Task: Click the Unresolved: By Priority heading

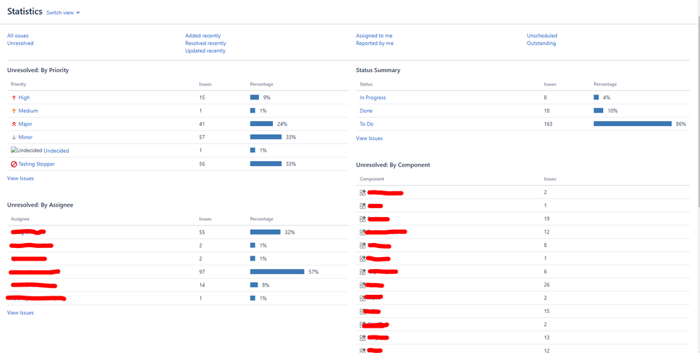Action: (38, 71)
